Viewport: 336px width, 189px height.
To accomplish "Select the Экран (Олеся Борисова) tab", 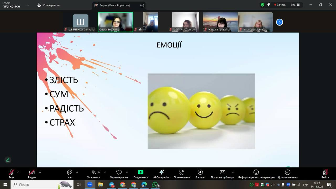I will click(x=115, y=5).
